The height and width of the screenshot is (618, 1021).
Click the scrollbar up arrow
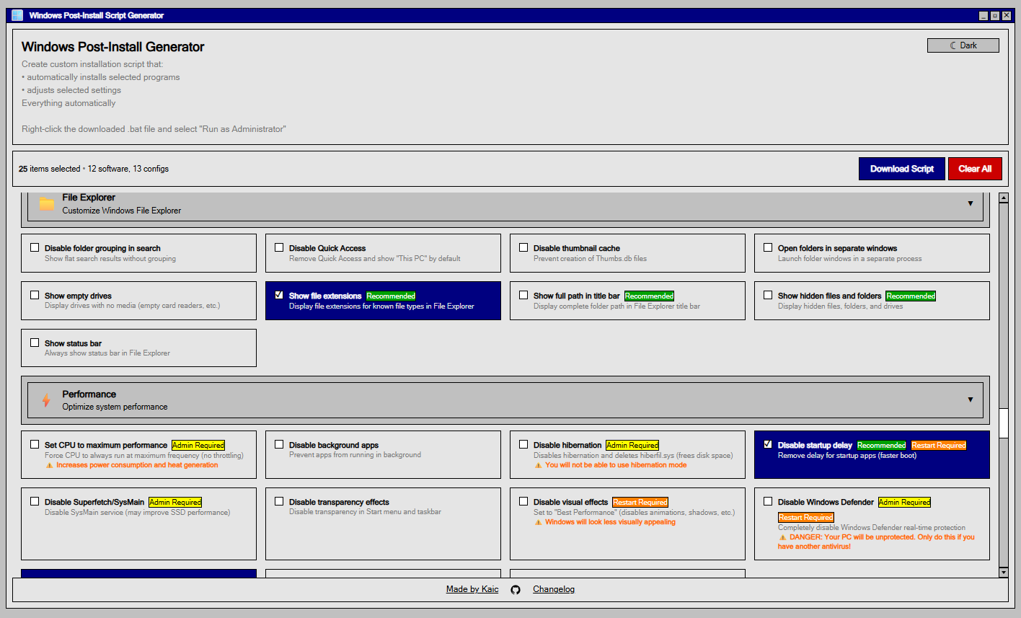tap(1004, 198)
